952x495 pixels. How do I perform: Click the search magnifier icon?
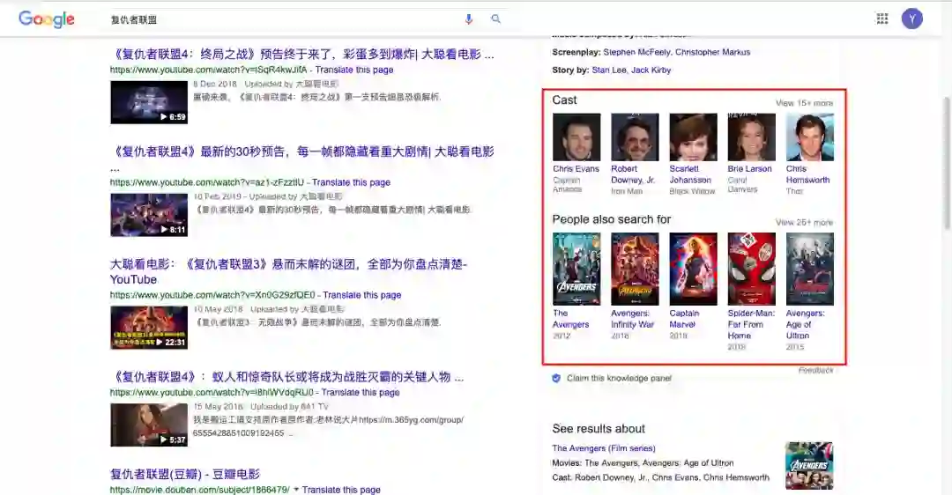(x=496, y=18)
